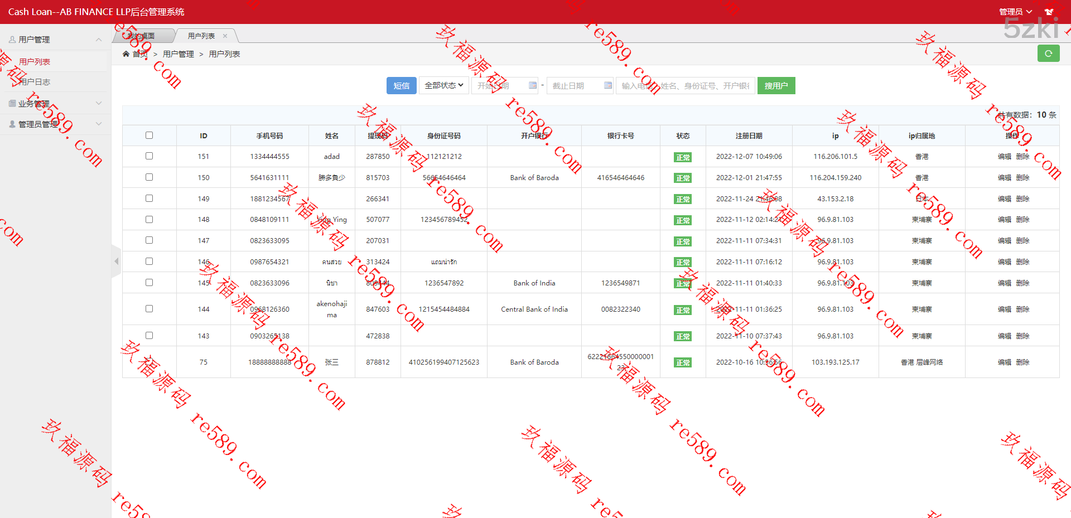The height and width of the screenshot is (518, 1071).
Task: Close the 用户列表 tab with the x icon
Action: tap(225, 36)
